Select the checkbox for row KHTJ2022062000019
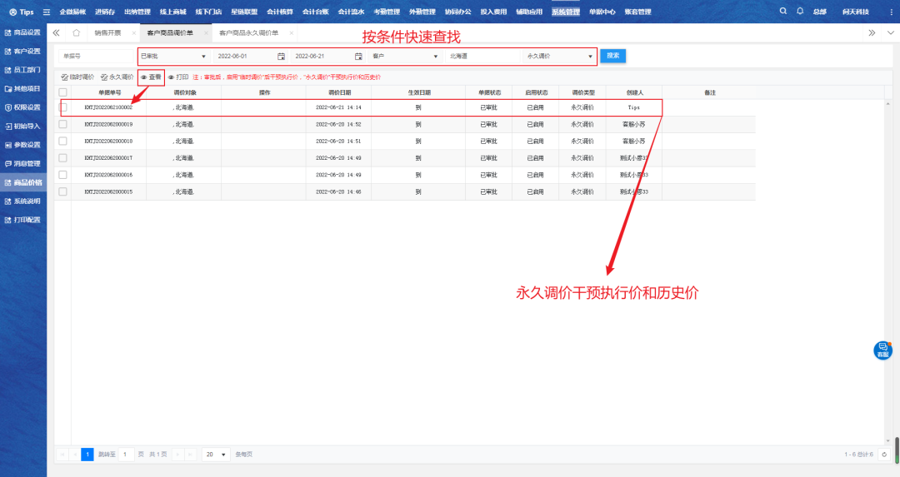900x477 pixels. point(62,124)
